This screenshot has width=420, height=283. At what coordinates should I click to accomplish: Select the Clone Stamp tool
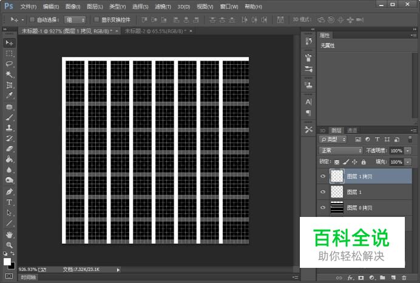[9, 128]
